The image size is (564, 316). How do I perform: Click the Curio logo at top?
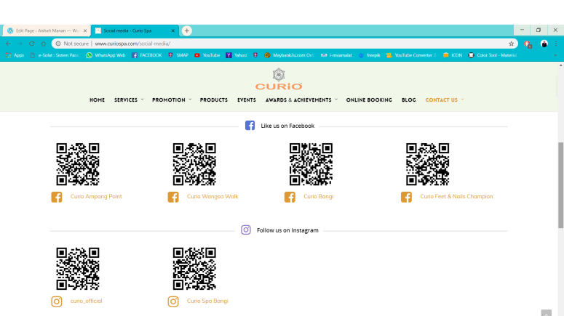tap(279, 79)
